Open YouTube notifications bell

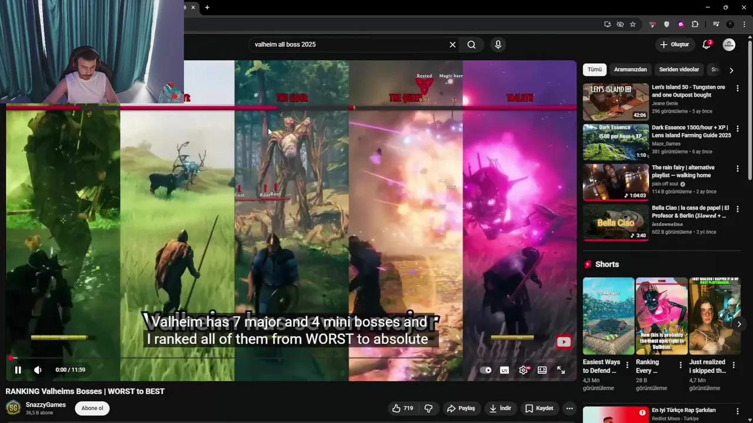point(707,45)
